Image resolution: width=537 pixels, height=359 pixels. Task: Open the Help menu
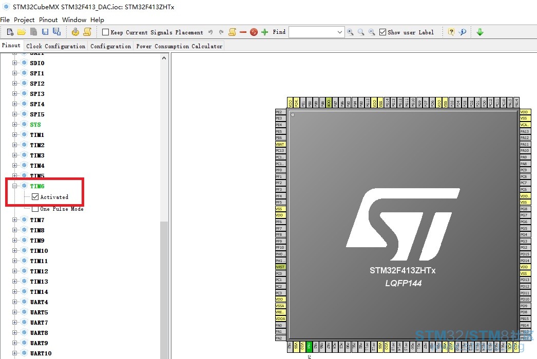pos(97,20)
